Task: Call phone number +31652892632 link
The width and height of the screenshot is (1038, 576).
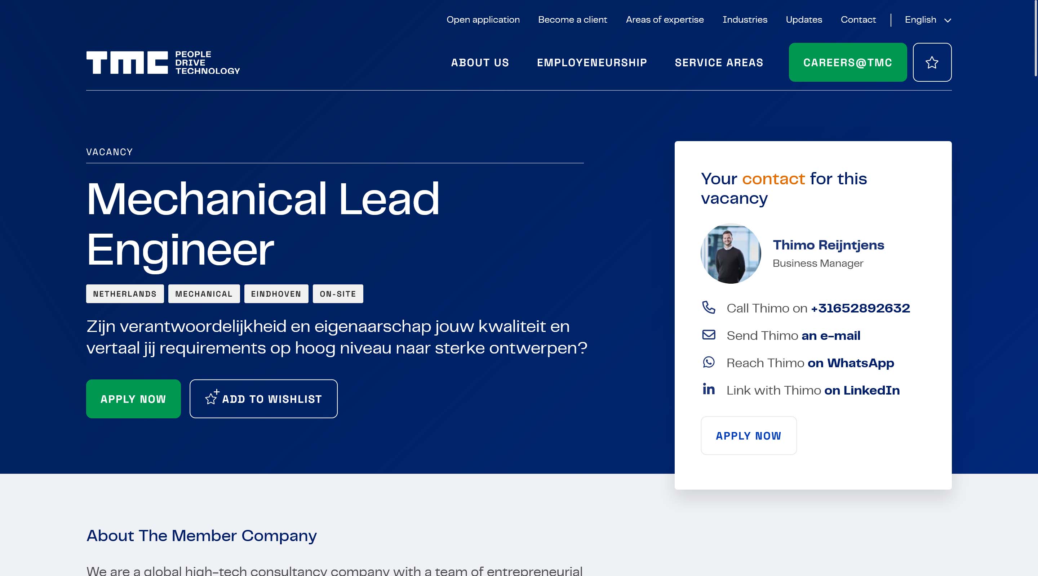Action: point(860,308)
